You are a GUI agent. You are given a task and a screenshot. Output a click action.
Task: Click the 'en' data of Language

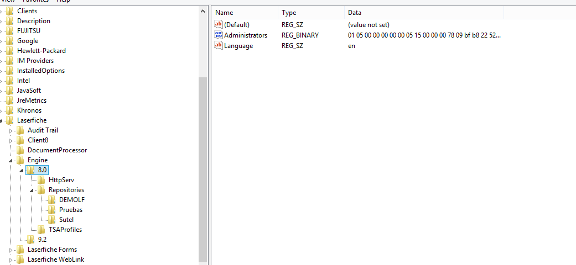pyautogui.click(x=351, y=46)
